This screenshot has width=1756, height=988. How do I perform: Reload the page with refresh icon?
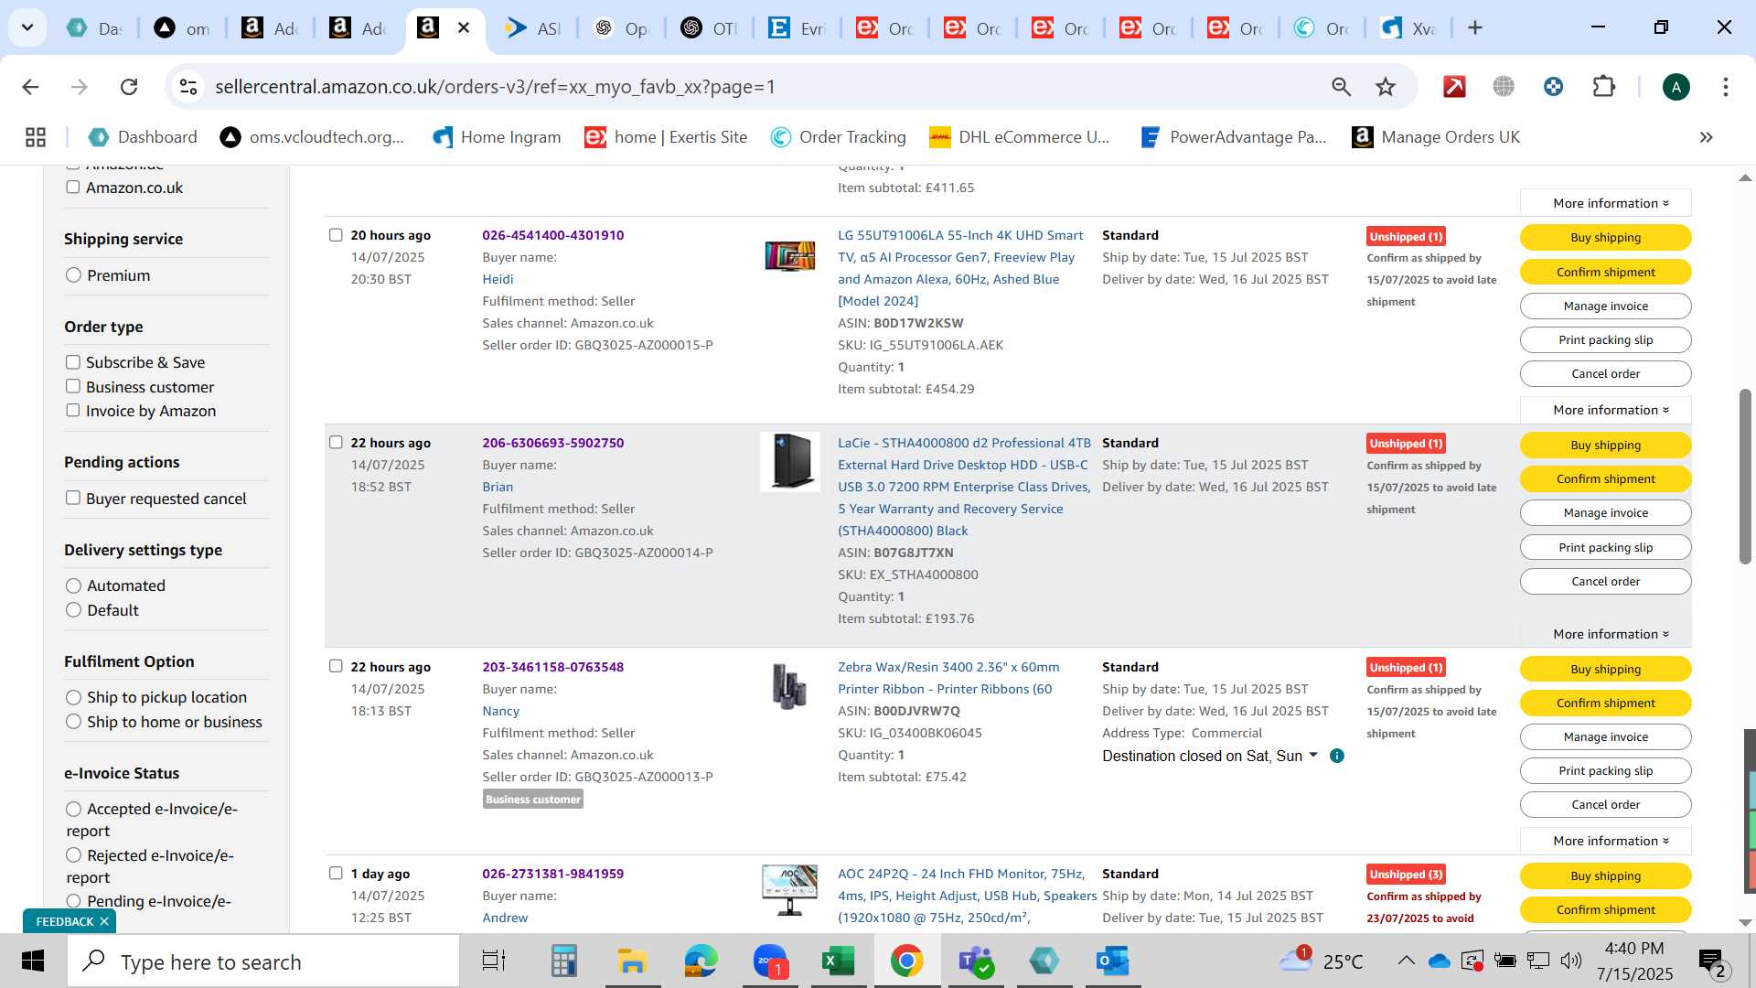pos(129,87)
